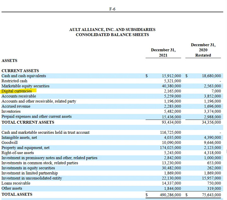Click total current assets 93,434,000

(172, 122)
